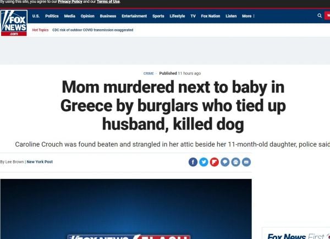Open the New York Post link
This screenshot has width=330, height=239.
(40, 162)
